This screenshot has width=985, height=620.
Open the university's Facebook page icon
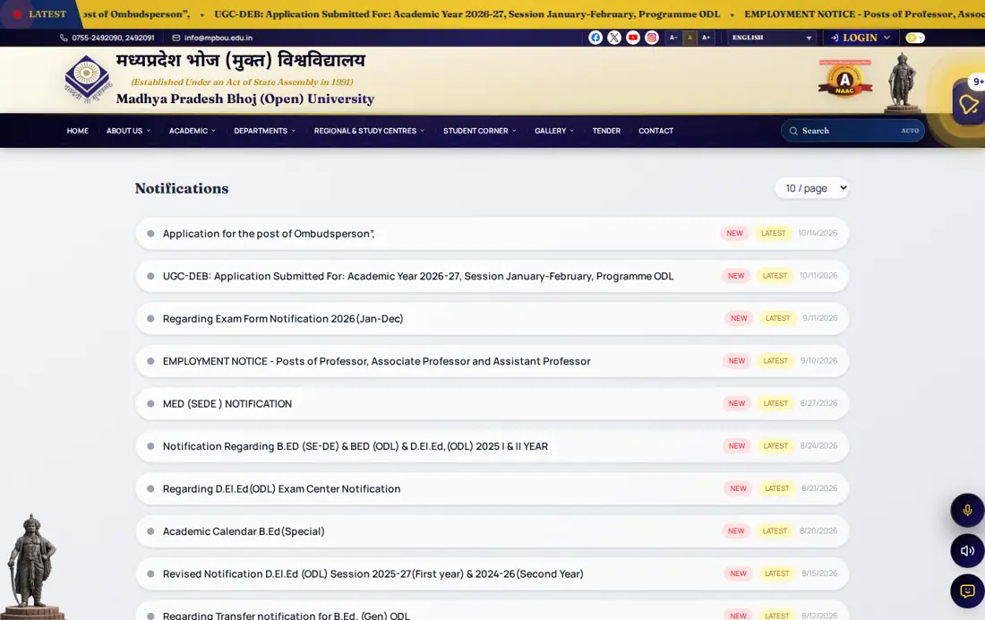[595, 38]
